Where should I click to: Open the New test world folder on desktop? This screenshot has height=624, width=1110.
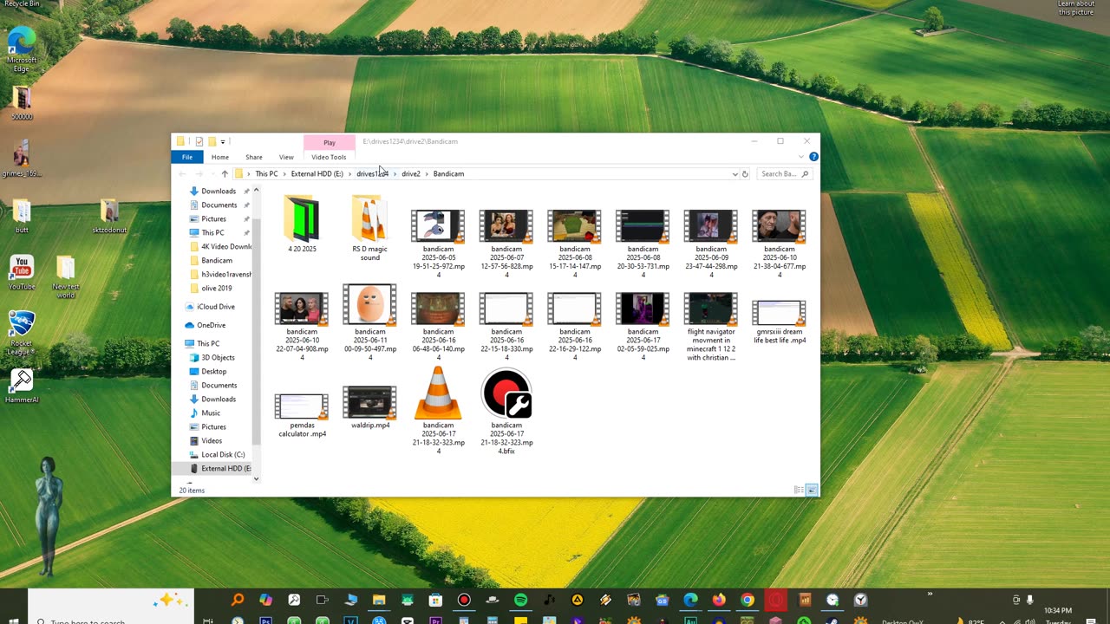[66, 277]
